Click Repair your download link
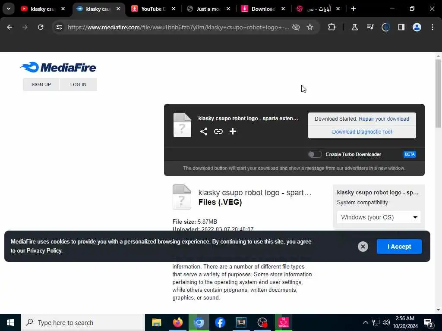Viewport: 442px width, 331px height. point(384,119)
